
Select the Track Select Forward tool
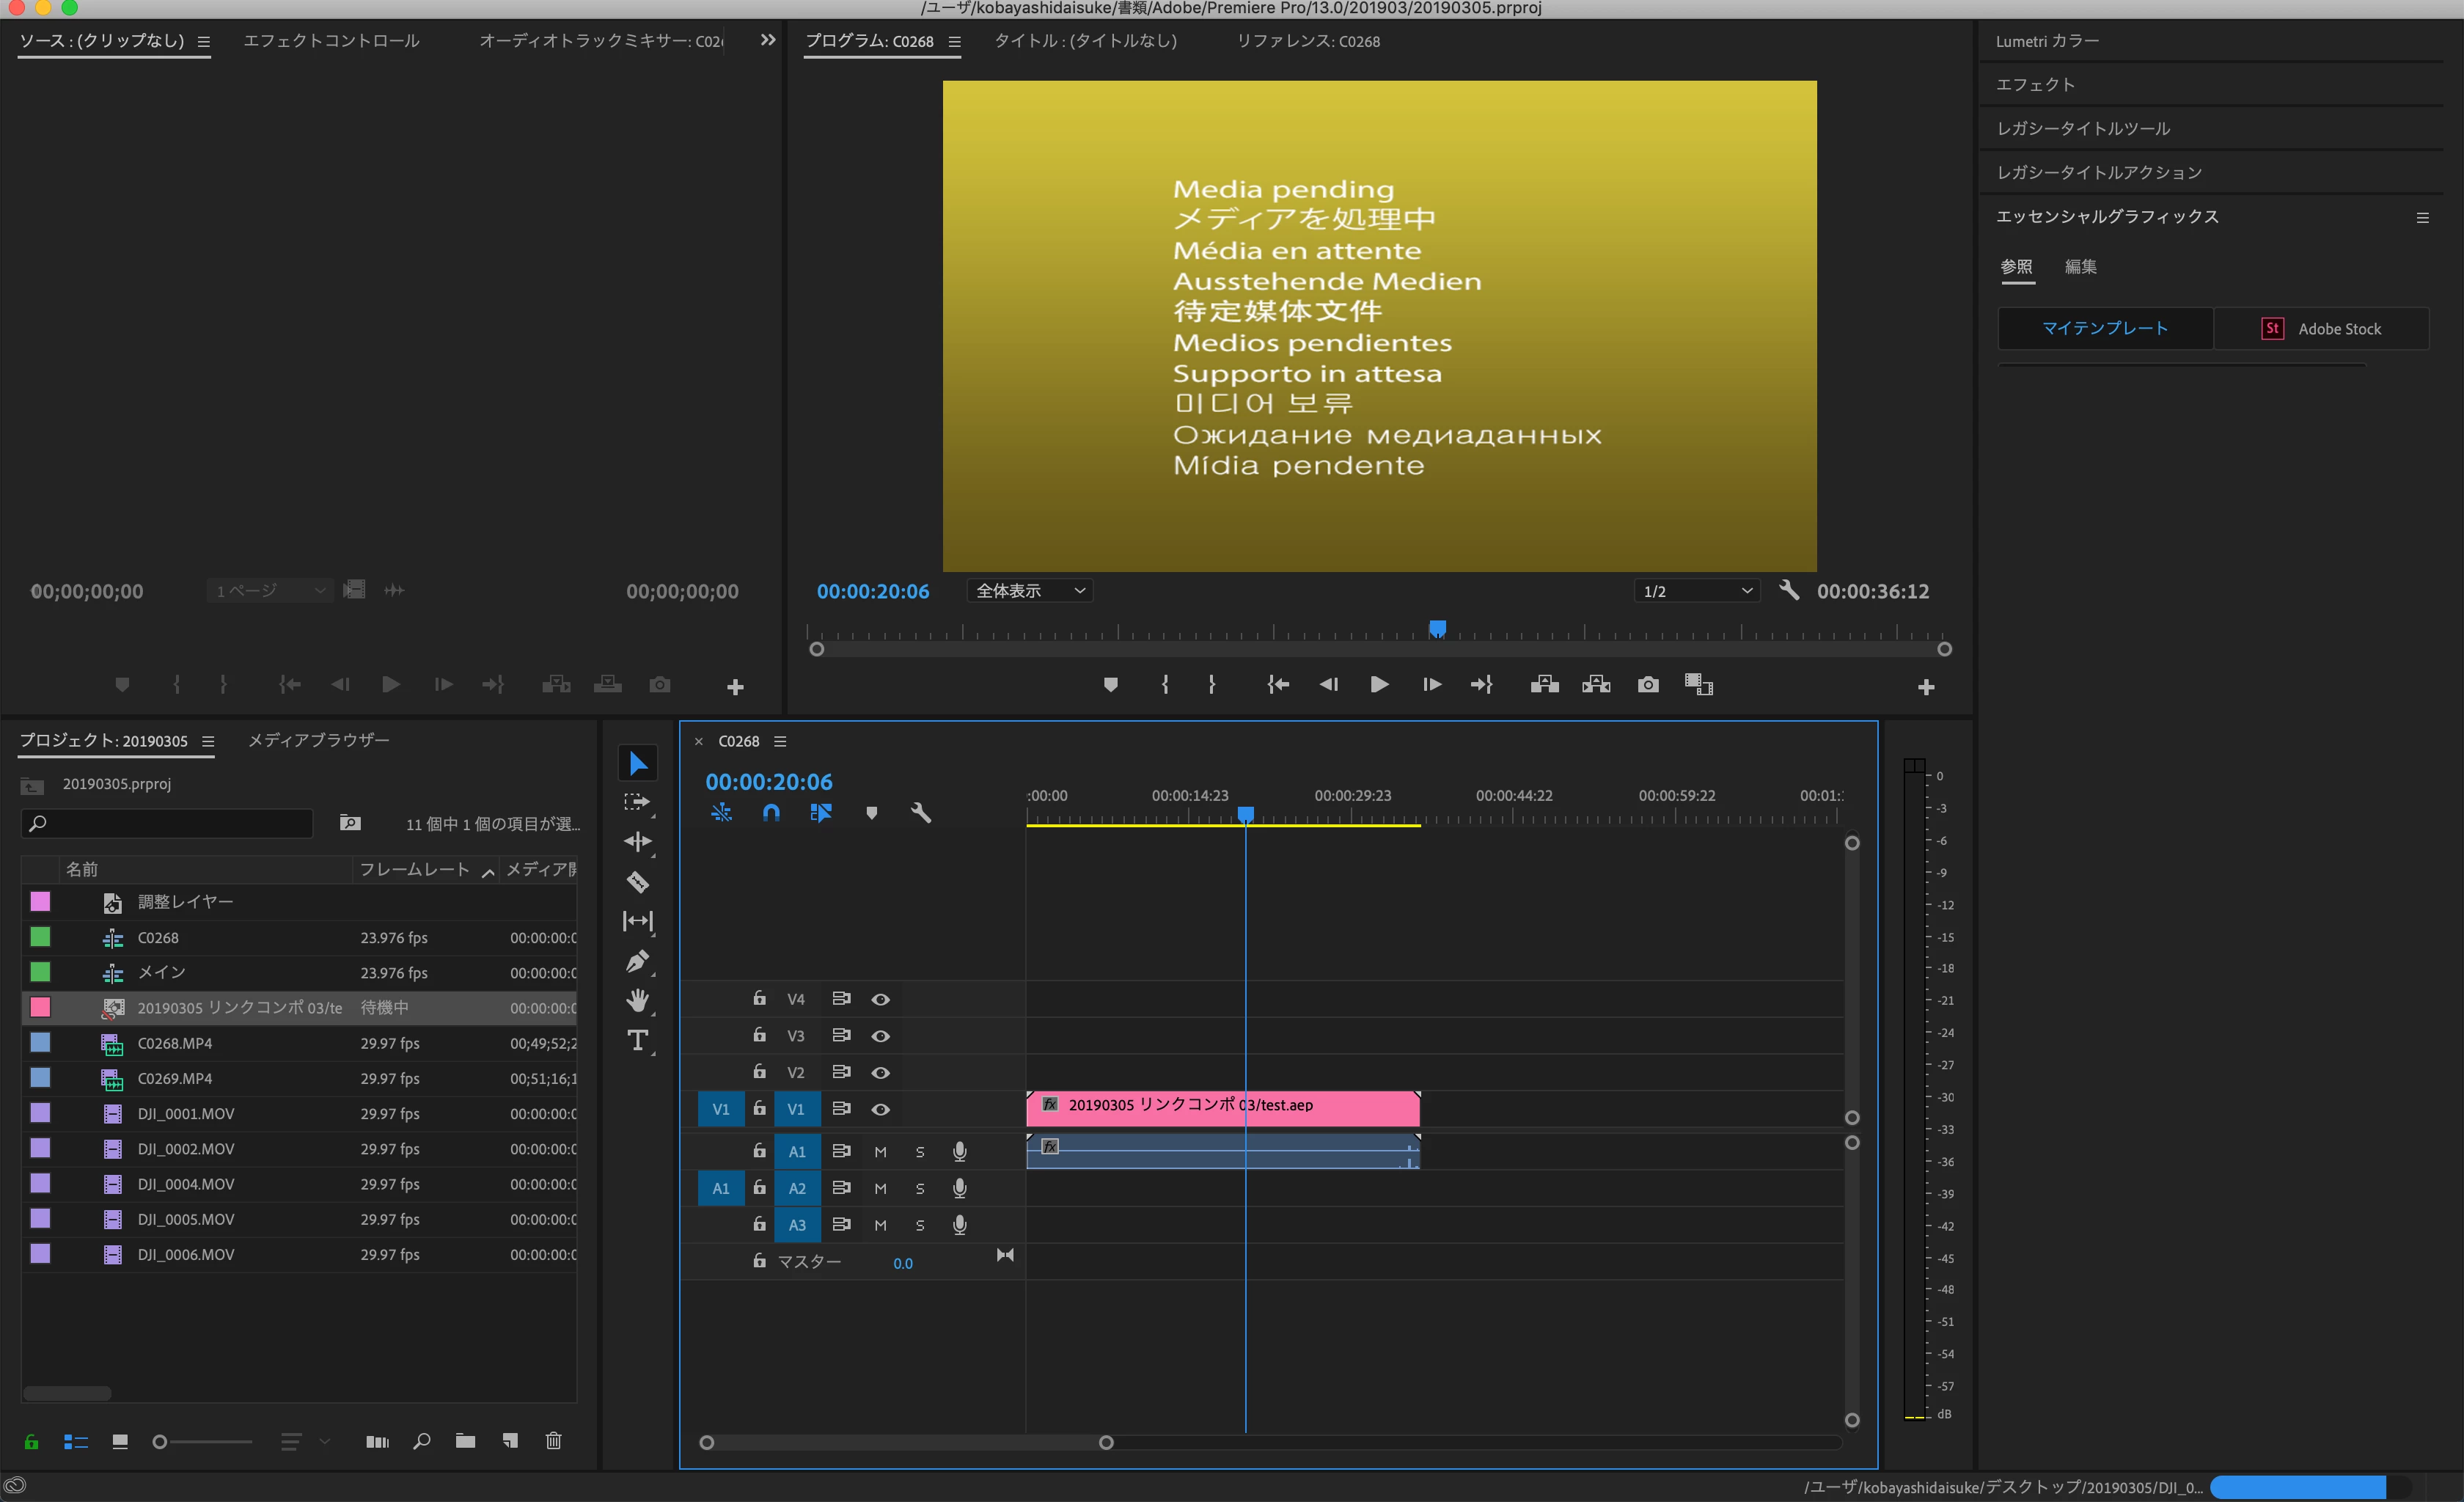pyautogui.click(x=637, y=803)
